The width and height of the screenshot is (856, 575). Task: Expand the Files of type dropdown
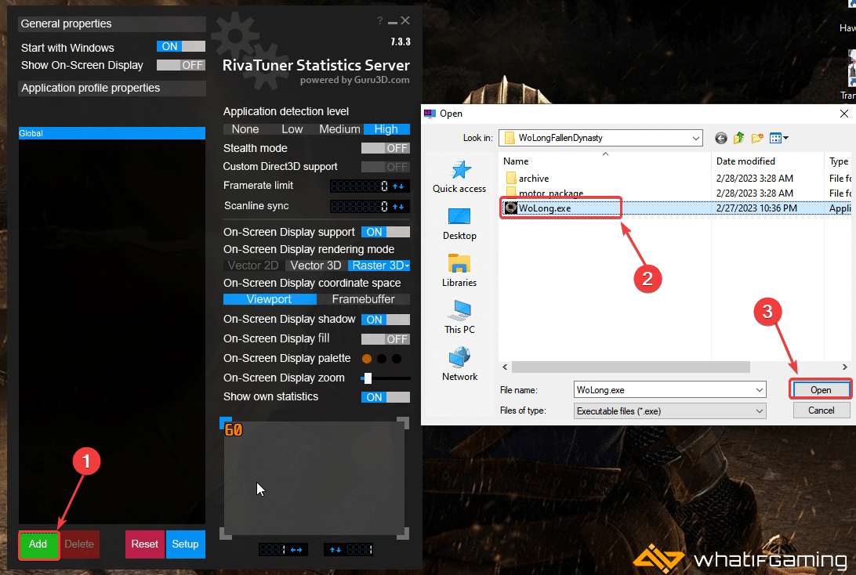tap(760, 410)
